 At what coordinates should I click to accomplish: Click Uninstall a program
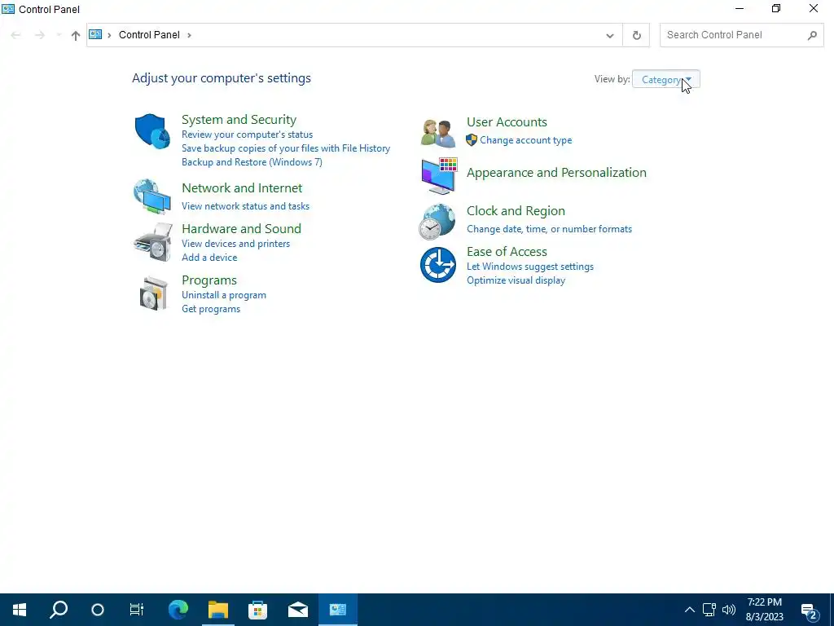click(x=224, y=295)
